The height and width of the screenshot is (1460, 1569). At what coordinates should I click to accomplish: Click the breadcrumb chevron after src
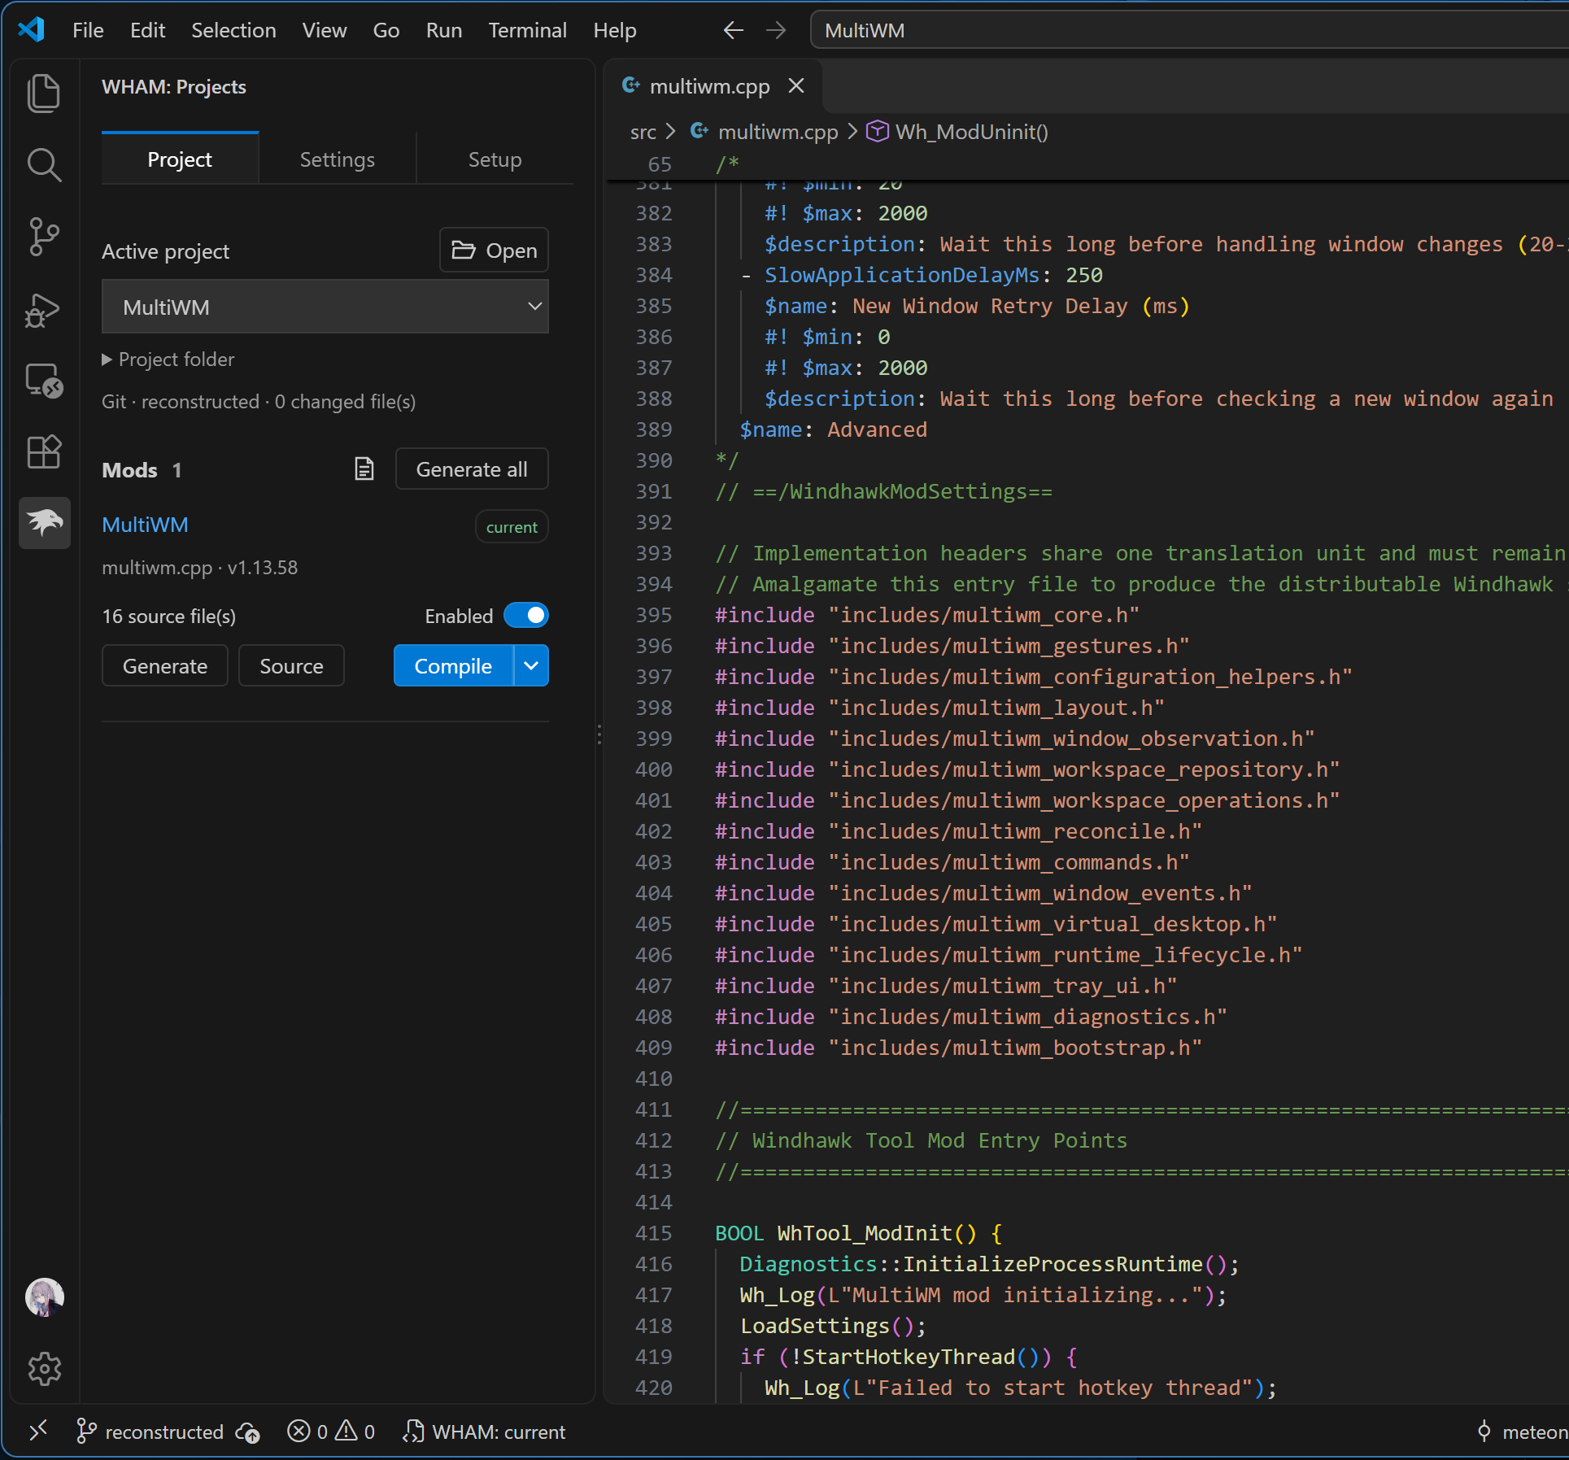(x=671, y=131)
